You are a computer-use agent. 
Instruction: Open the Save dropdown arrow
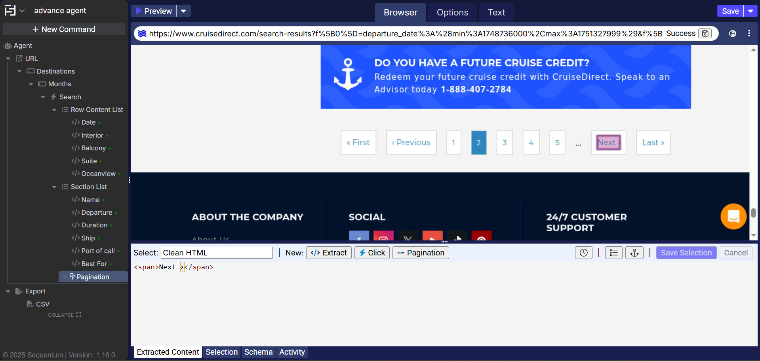click(x=750, y=11)
